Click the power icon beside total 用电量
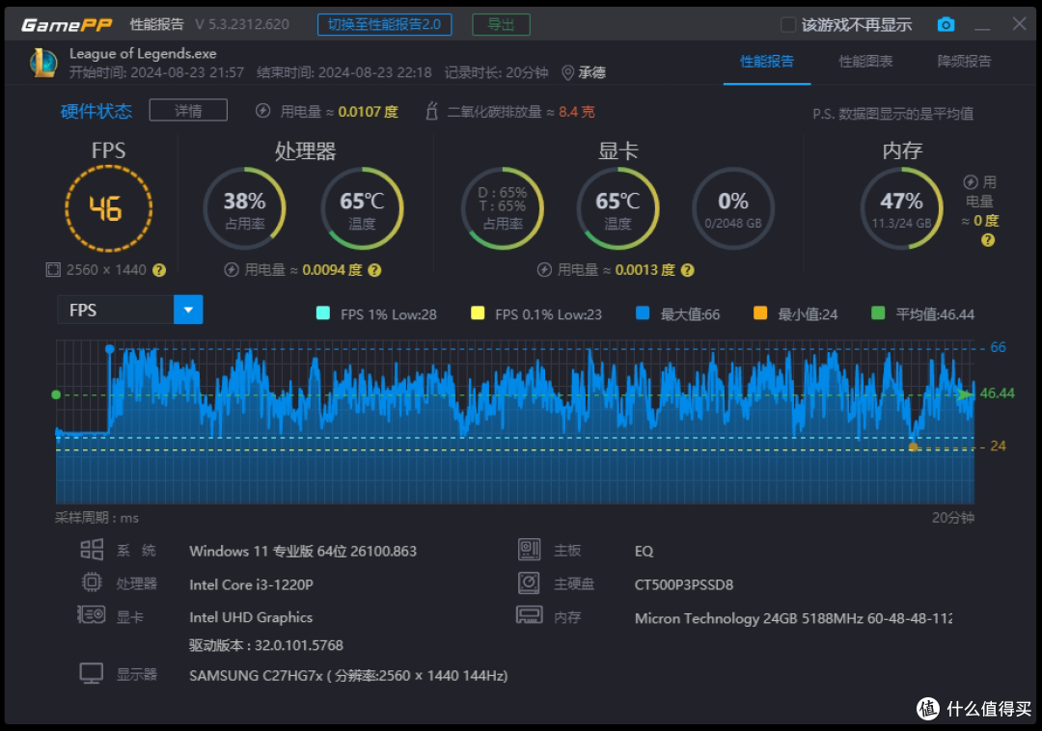1042x731 pixels. 263,111
